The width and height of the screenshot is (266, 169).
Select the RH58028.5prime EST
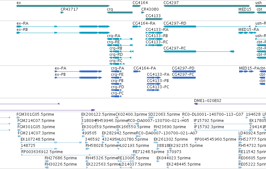88,149
